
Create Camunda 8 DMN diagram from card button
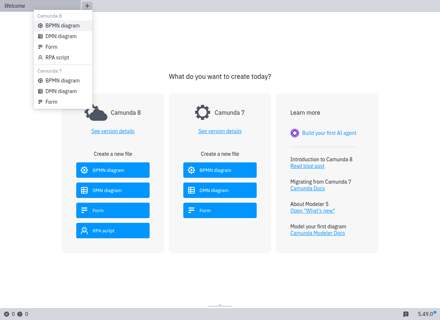click(x=113, y=190)
